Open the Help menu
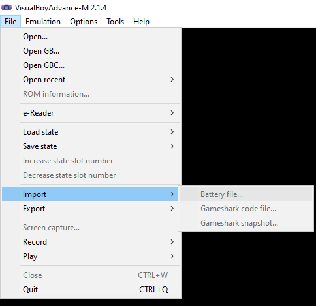The image size is (316, 306). [x=141, y=22]
